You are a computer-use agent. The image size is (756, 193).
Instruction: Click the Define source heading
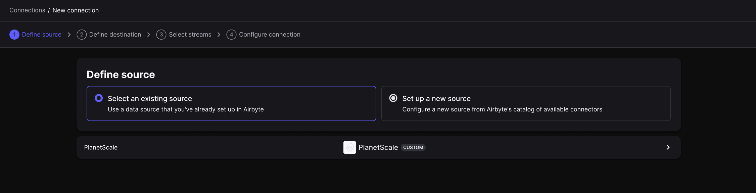tap(121, 75)
